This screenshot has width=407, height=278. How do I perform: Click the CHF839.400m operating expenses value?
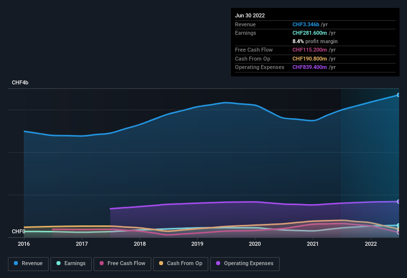pyautogui.click(x=310, y=68)
